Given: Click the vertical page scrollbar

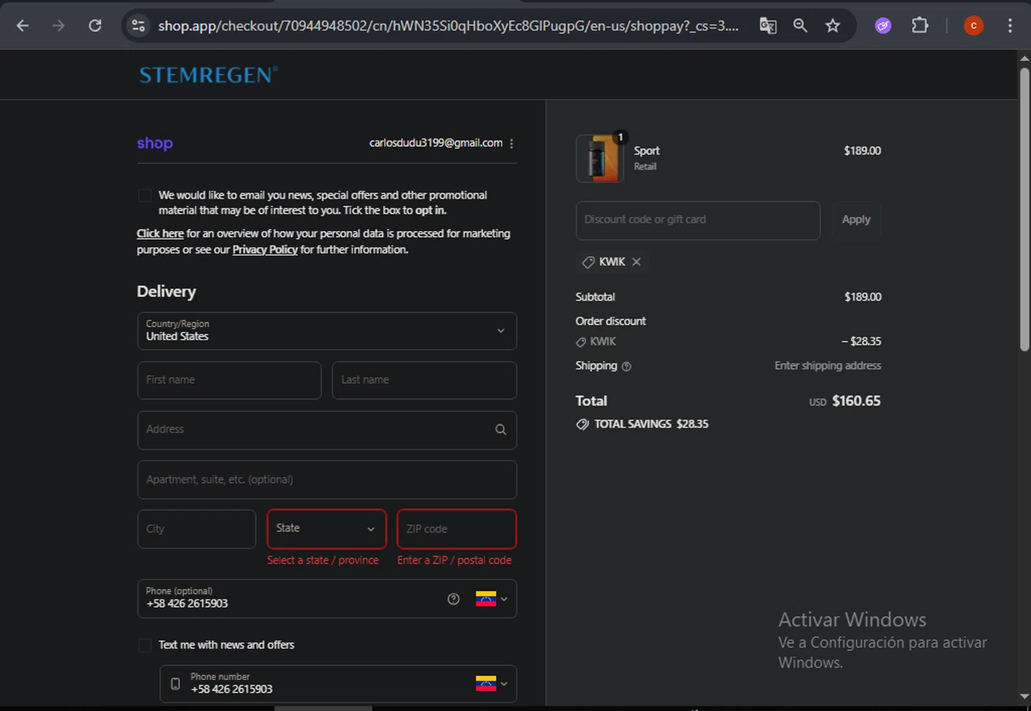Looking at the screenshot, I should pos(1024,210).
